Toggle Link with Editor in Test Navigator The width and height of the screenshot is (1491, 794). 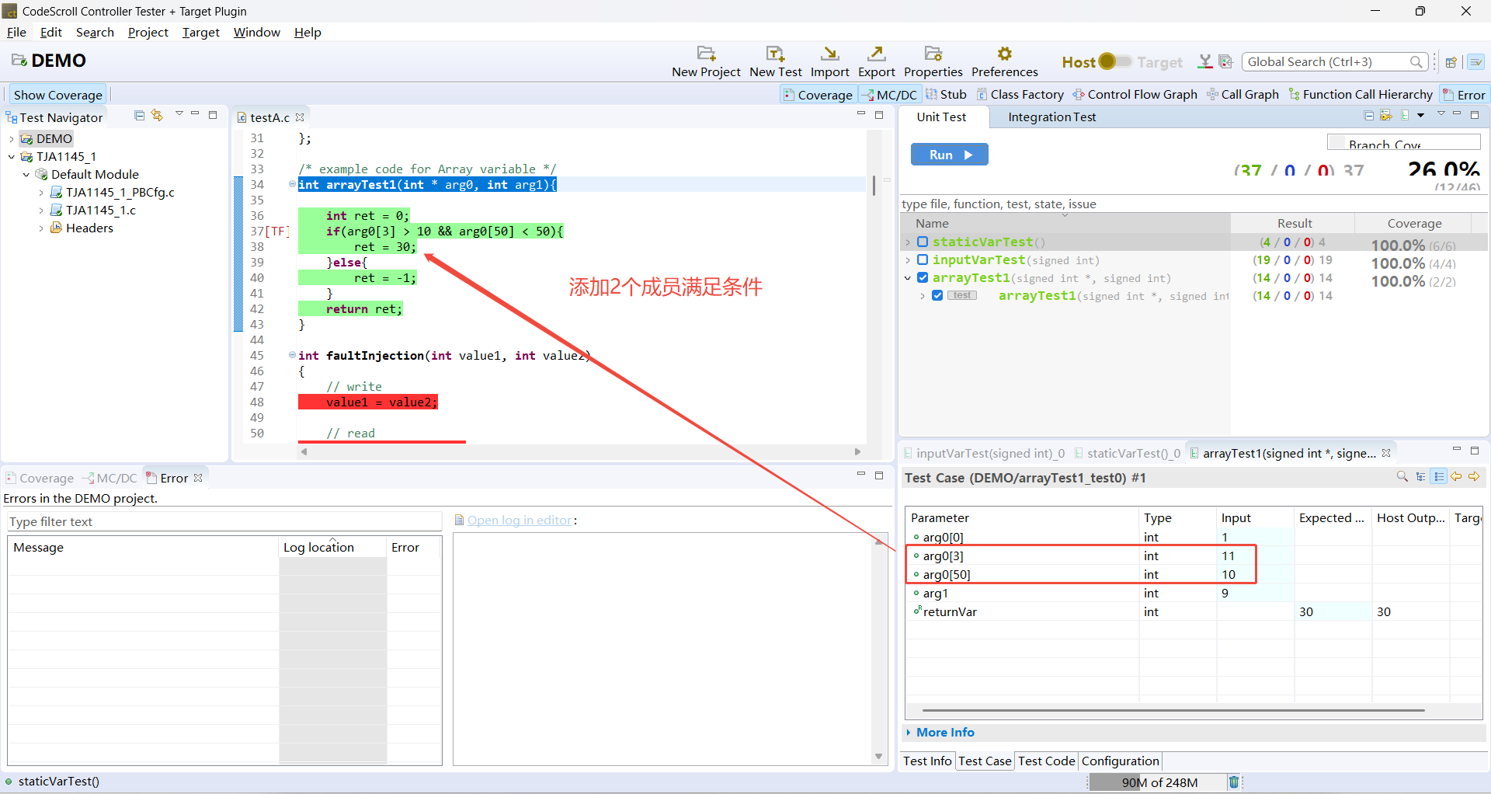157,115
